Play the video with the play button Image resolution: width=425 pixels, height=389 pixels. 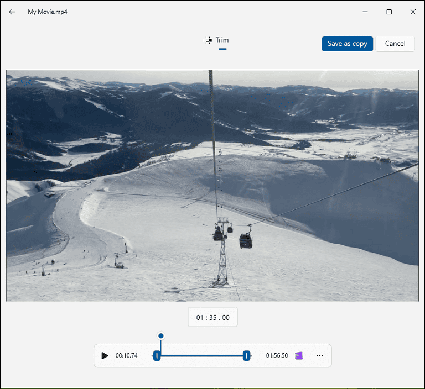pos(105,355)
